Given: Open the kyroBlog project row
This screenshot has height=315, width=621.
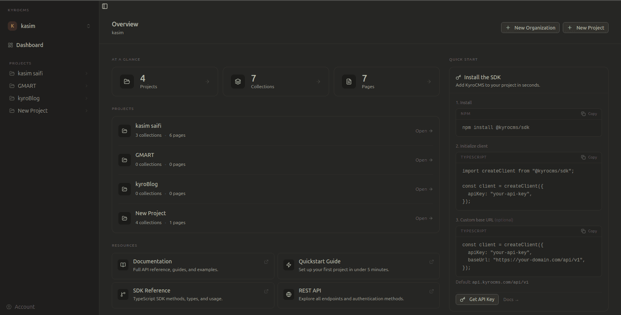Looking at the screenshot, I should click(x=276, y=189).
